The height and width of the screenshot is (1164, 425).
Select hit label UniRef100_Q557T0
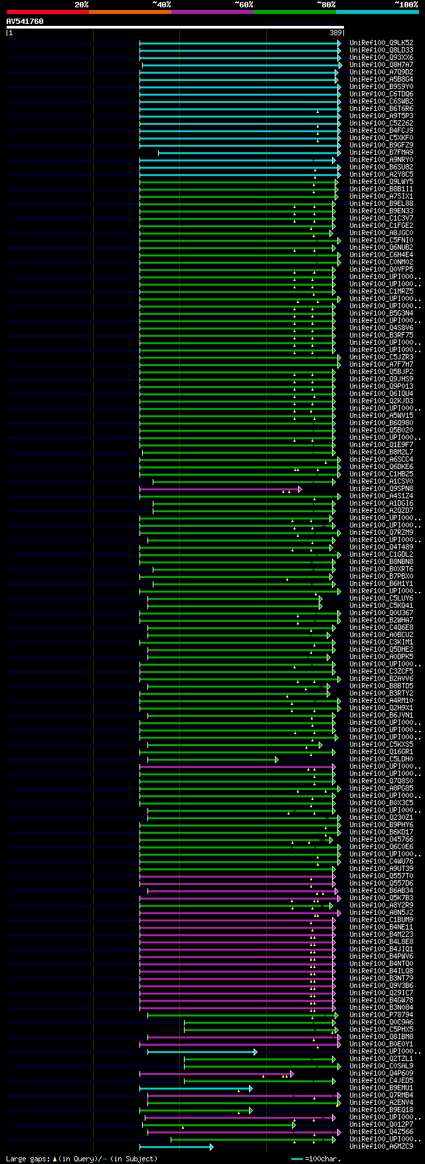(x=381, y=876)
